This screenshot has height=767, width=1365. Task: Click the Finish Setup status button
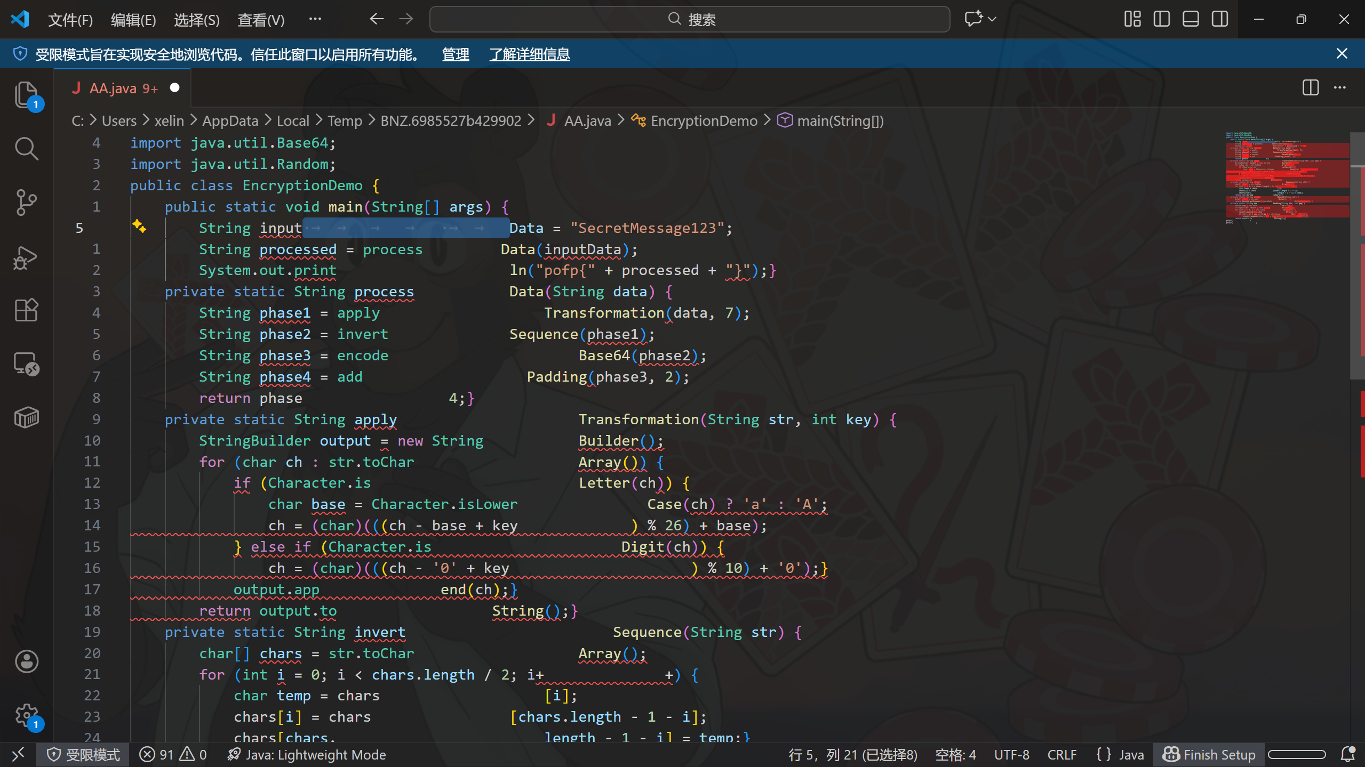pyautogui.click(x=1209, y=754)
